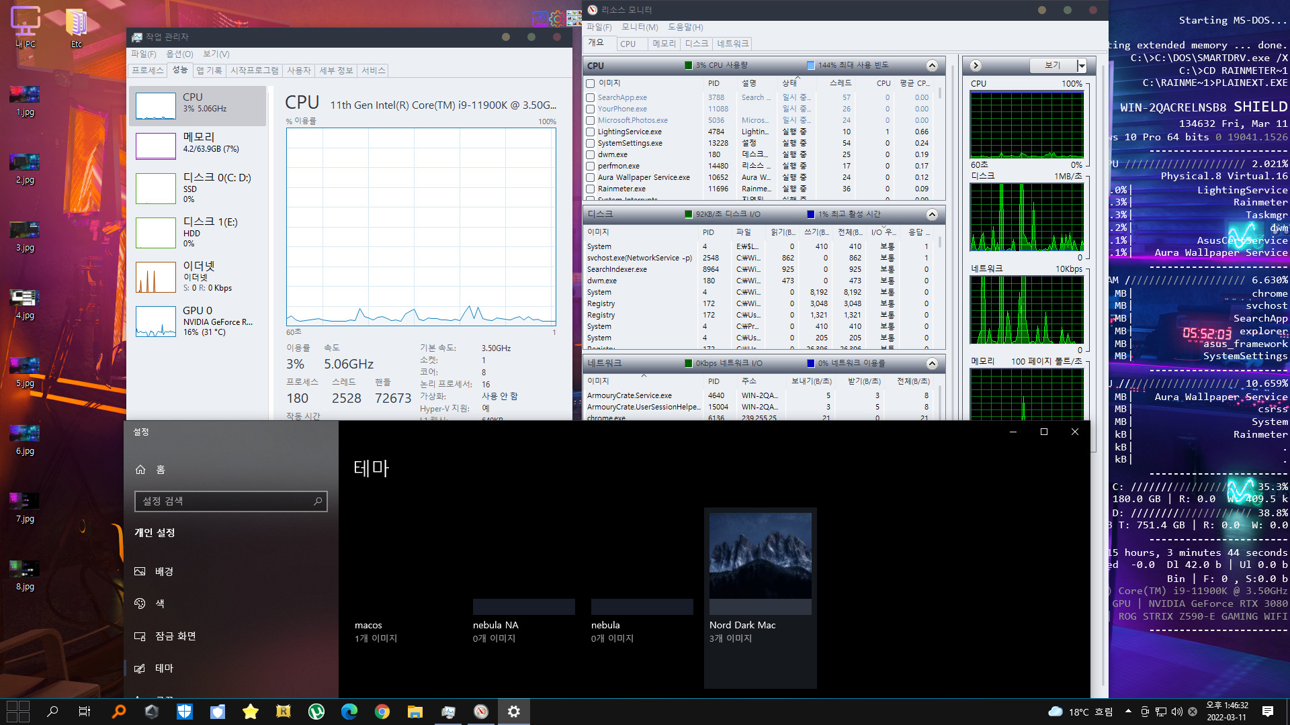This screenshot has width=1290, height=725.
Task: Toggle the select-all 이미지 checkbox in CPU section
Action: pyautogui.click(x=590, y=83)
